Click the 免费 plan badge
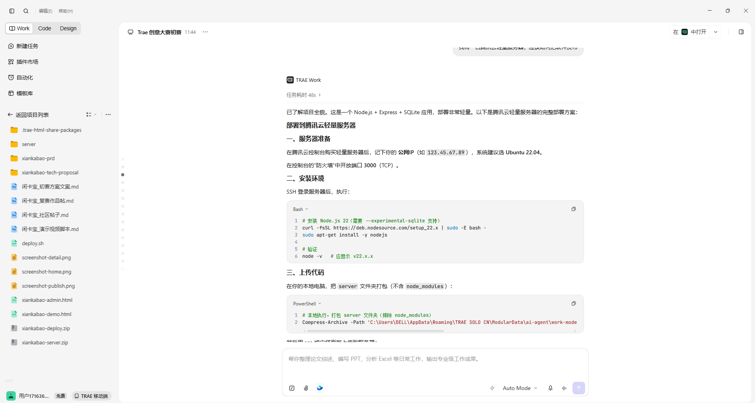The height and width of the screenshot is (403, 755). click(61, 396)
